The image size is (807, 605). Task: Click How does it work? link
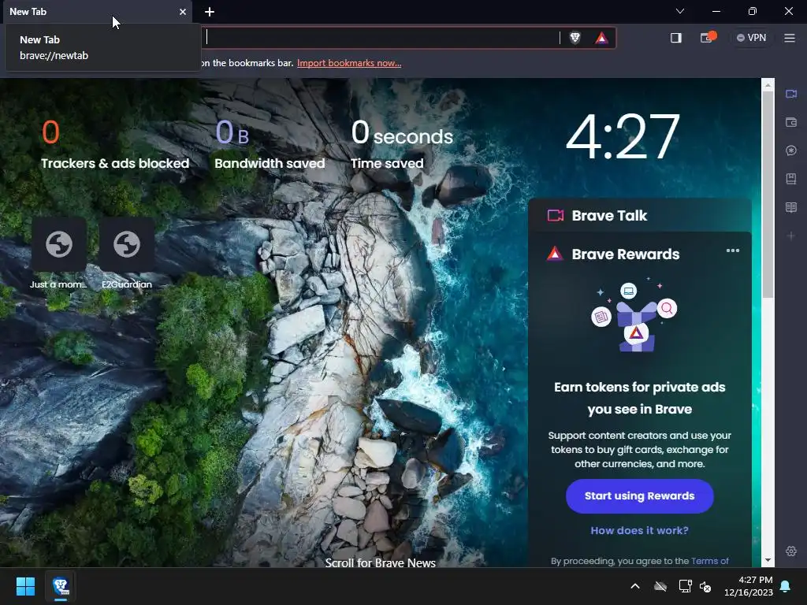pyautogui.click(x=639, y=530)
